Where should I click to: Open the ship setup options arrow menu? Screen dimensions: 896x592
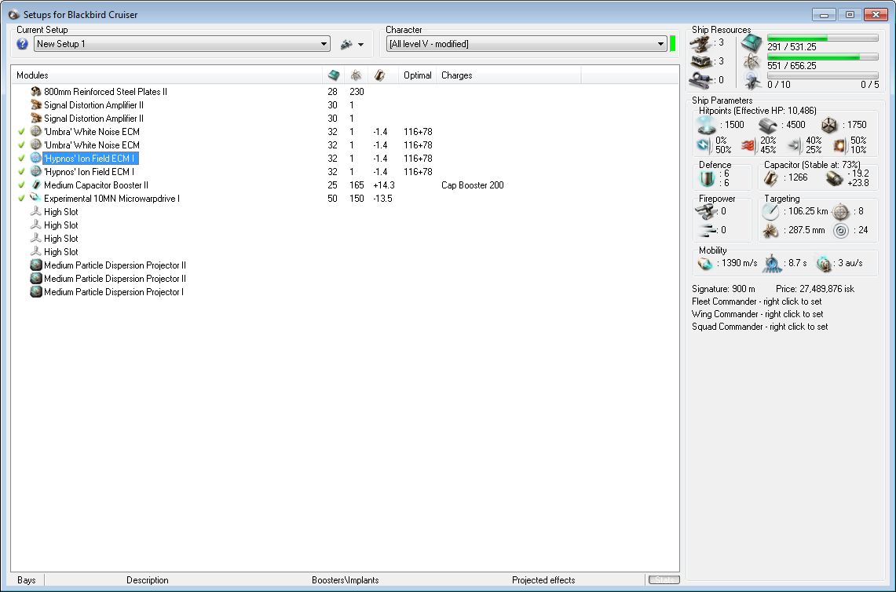click(x=360, y=45)
